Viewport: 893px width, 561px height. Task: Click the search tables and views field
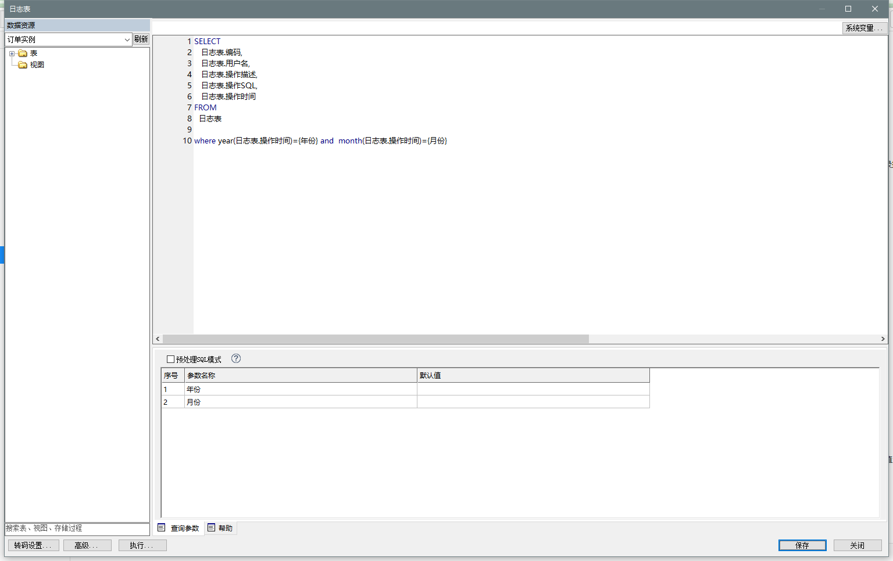tap(77, 528)
